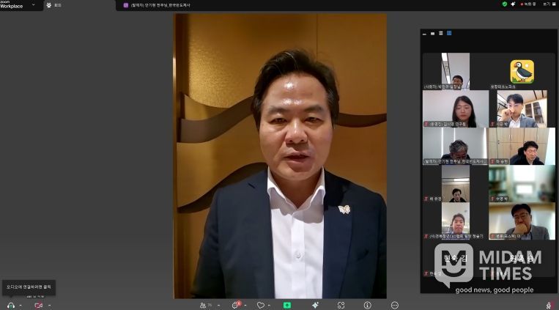Select the man touching his nose thumbnail
Viewport: 559px width, 310px height.
pos(522,108)
